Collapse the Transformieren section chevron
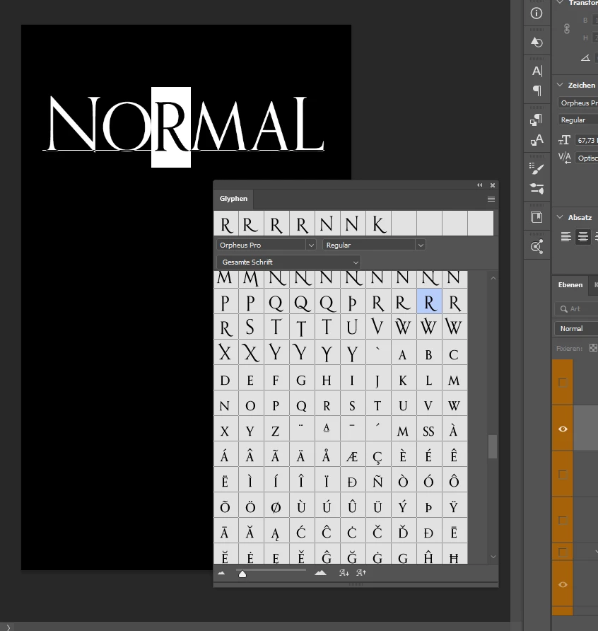 coord(560,2)
